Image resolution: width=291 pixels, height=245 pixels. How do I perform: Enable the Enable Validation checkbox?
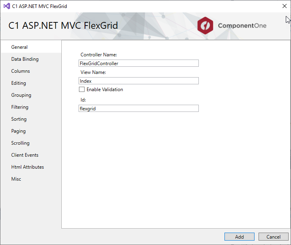(x=82, y=90)
